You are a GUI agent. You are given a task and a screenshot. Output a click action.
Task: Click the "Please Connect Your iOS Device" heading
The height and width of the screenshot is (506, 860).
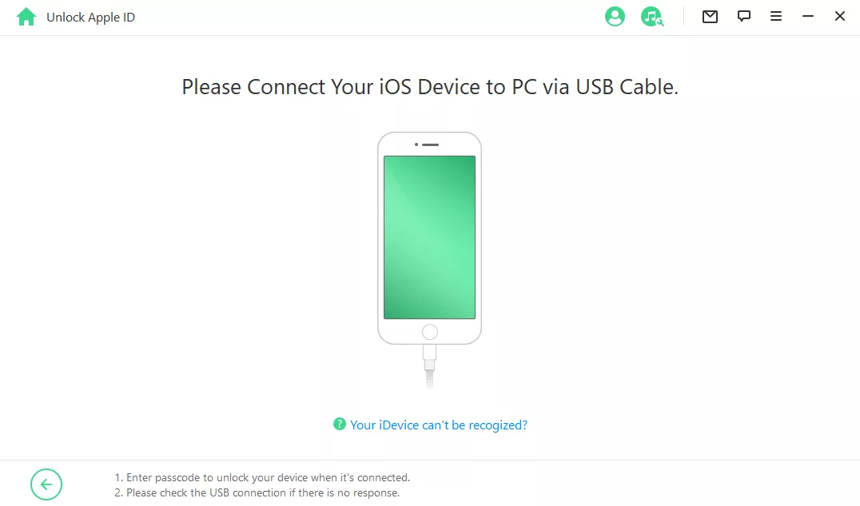[x=430, y=87]
